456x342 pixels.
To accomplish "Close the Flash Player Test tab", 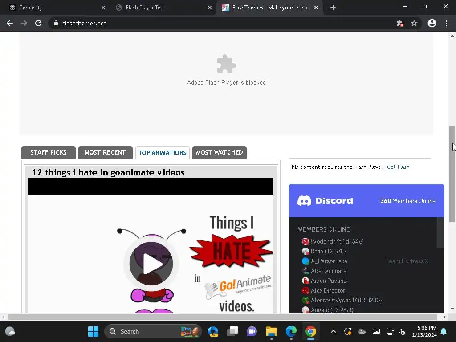I will (210, 8).
